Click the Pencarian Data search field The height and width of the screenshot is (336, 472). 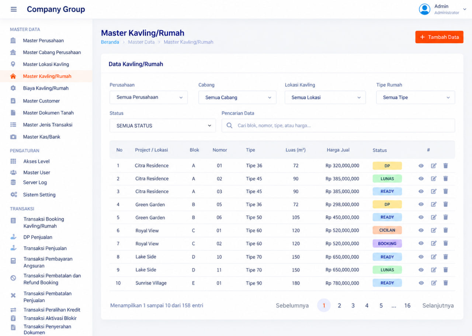pos(338,126)
